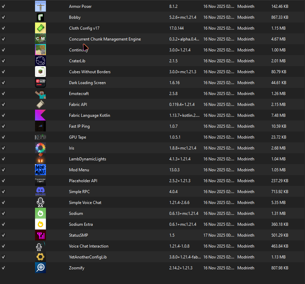Click the Armor Poser mod icon
This screenshot has height=284, width=305.
[40, 6]
